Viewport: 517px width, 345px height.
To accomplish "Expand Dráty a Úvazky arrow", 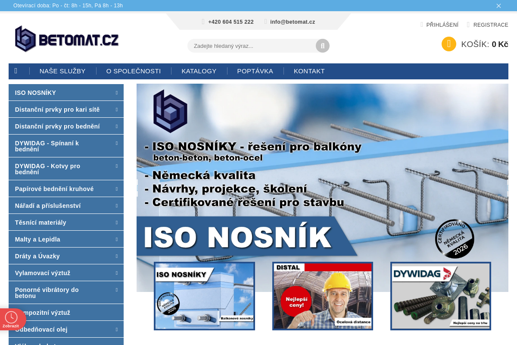I will [x=117, y=256].
